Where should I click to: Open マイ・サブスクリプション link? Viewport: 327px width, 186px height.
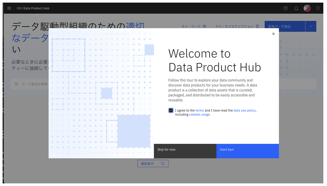click(237, 26)
